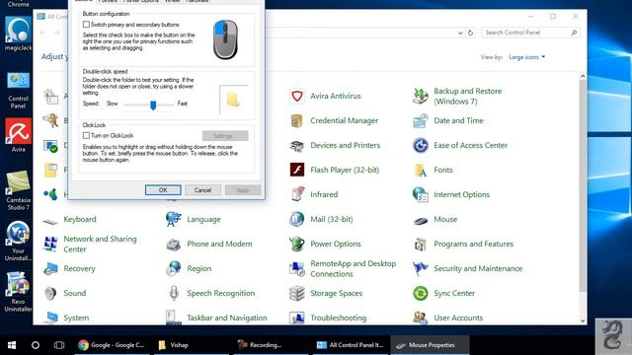
Task: Click the ClickLock Settings button
Action: [x=225, y=136]
